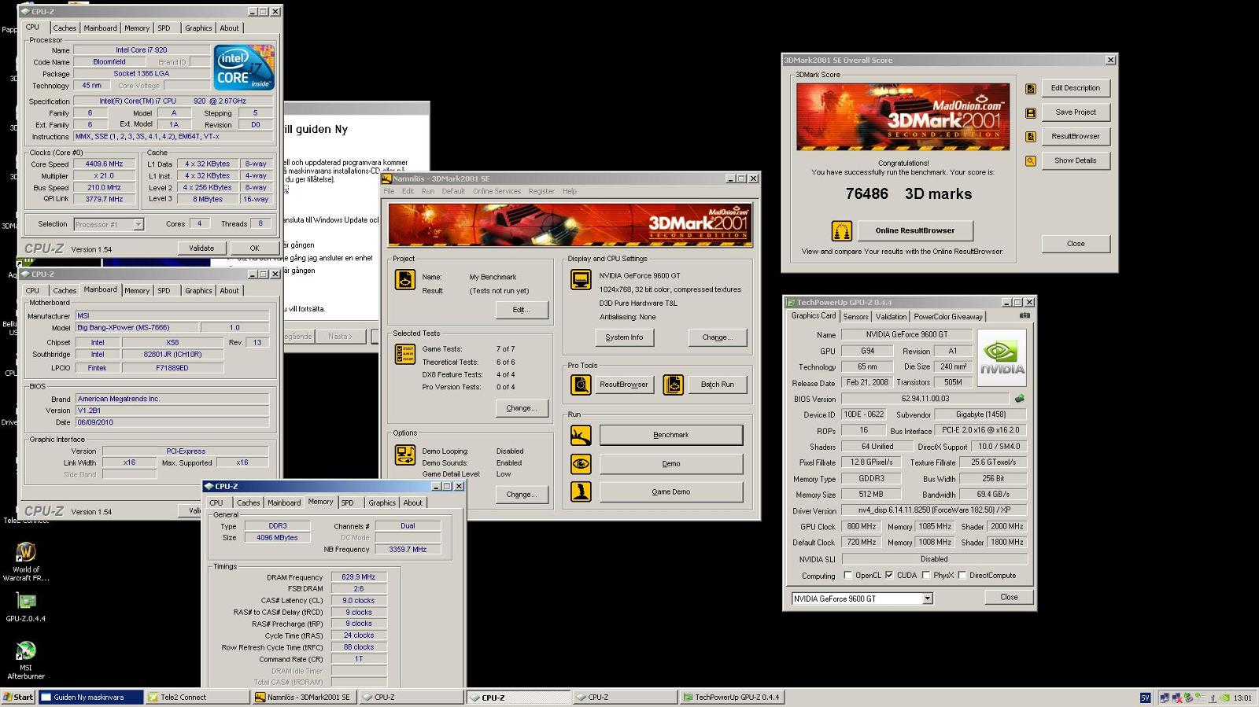The image size is (1259, 707).
Task: Open GPU-Z.0.4.4 desktop icon
Action: 26,608
